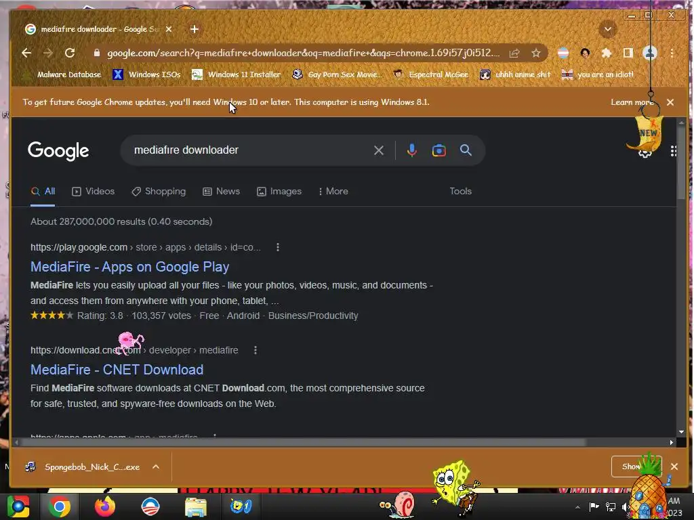Open Chrome's three-dot menu

coord(672,53)
